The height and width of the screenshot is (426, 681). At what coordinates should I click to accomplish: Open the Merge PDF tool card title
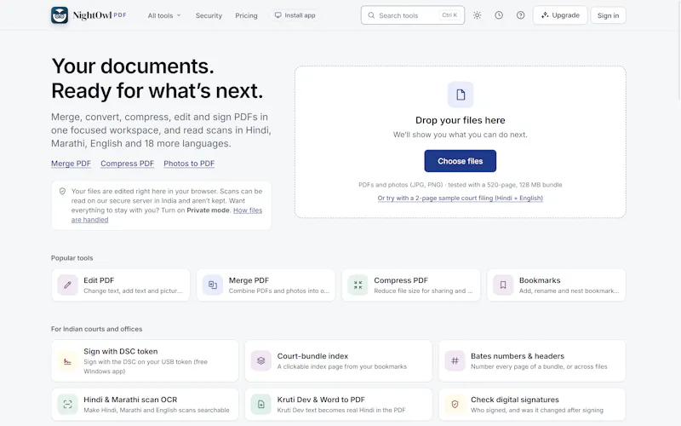(249, 280)
